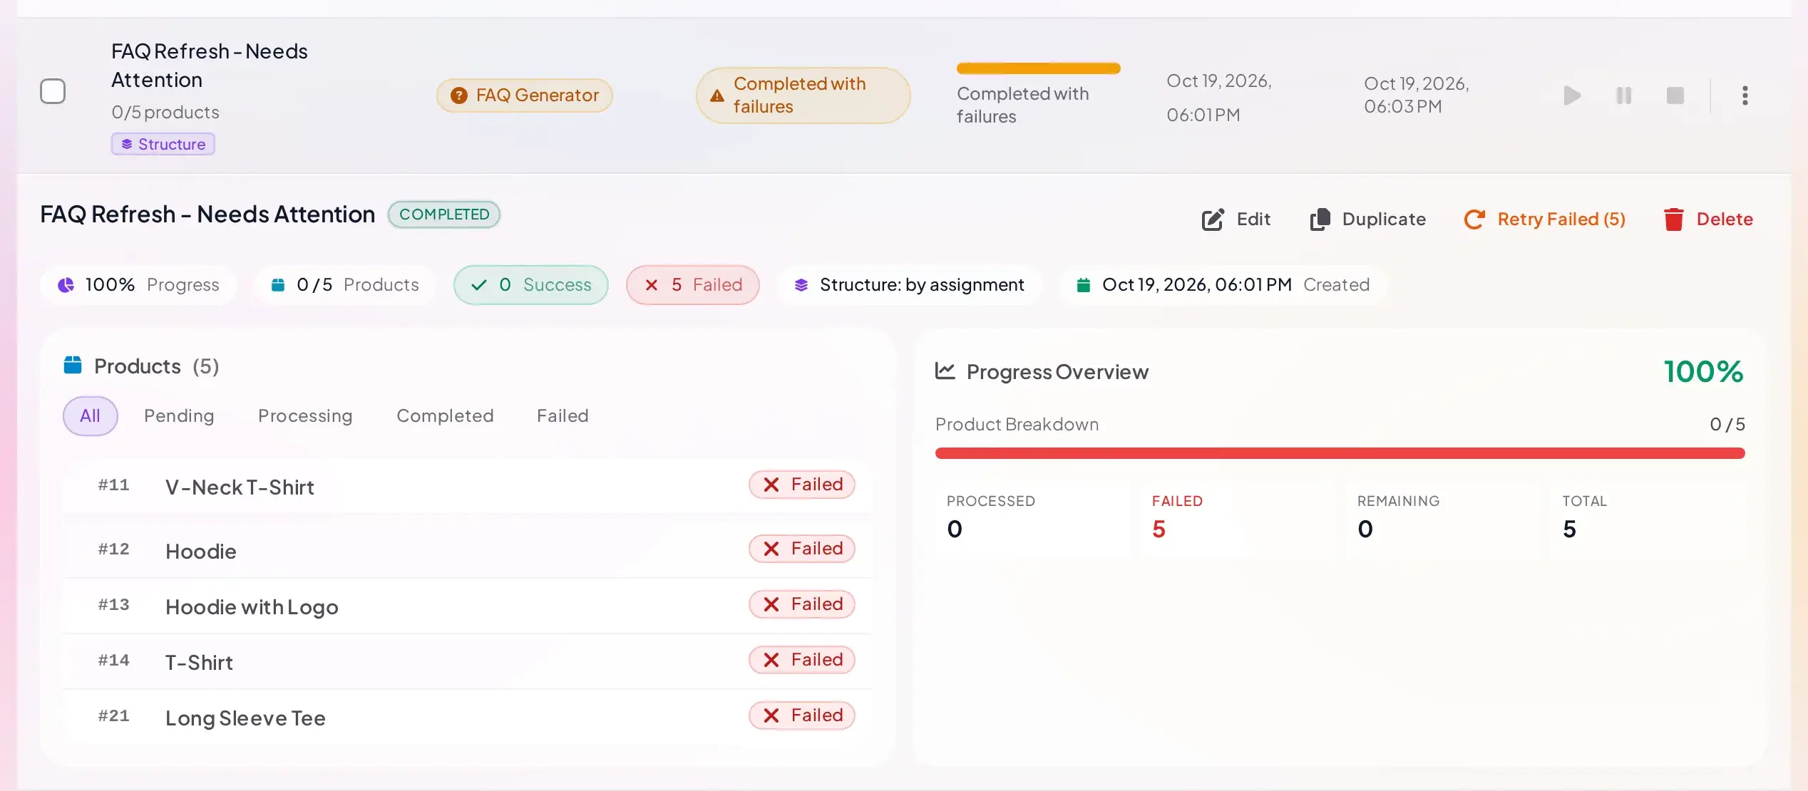The height and width of the screenshot is (791, 1808).
Task: Click the retry circular arrow icon
Action: (1474, 219)
